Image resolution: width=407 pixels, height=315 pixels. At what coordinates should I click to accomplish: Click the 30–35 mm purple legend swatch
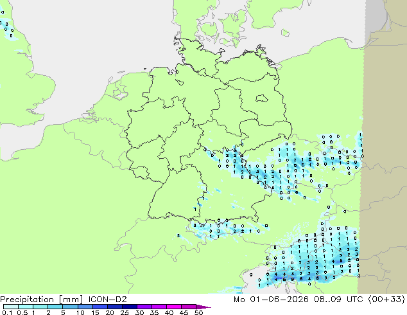(x=144, y=307)
